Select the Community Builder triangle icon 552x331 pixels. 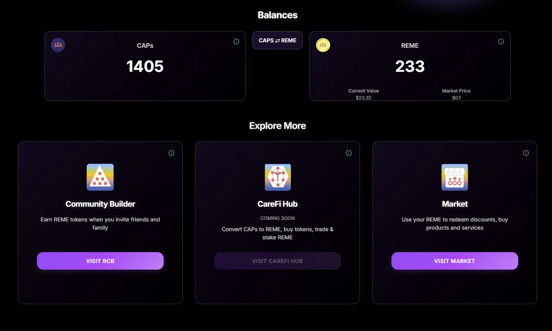point(100,177)
